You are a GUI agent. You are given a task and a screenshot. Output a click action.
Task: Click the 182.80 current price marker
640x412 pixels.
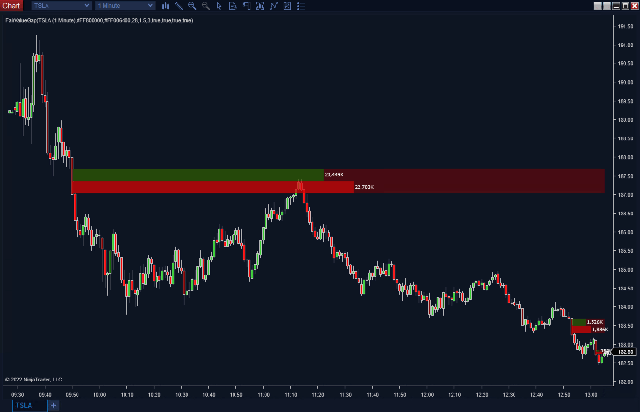tap(625, 352)
